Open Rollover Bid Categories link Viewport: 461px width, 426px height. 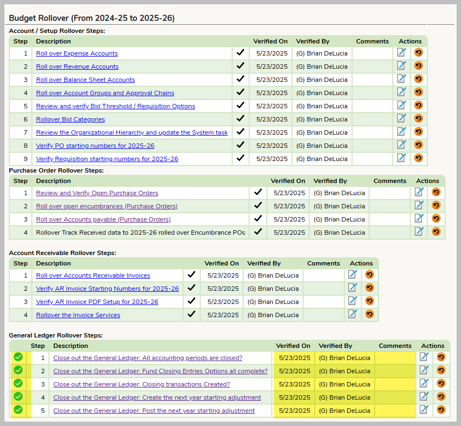(70, 120)
